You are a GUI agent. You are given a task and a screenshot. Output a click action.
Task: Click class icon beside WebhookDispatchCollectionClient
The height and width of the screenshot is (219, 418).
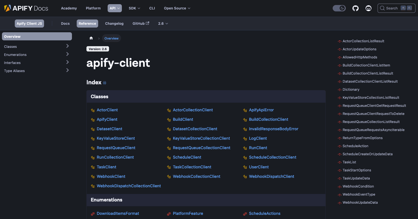[93, 186]
